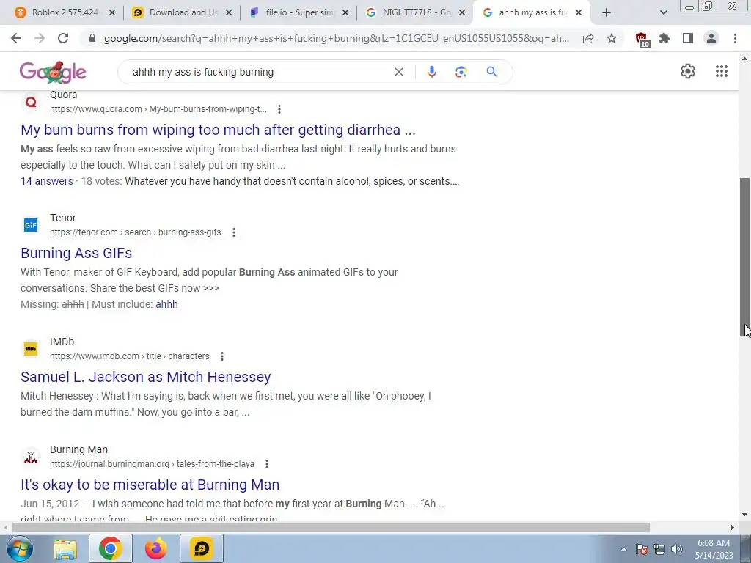This screenshot has width=751, height=563.
Task: Open Samuel L. Jackson as Mitch Henessey
Action: [146, 377]
